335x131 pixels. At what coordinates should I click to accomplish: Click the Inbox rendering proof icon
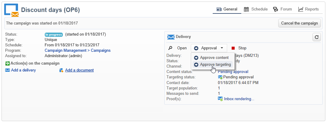220,99
